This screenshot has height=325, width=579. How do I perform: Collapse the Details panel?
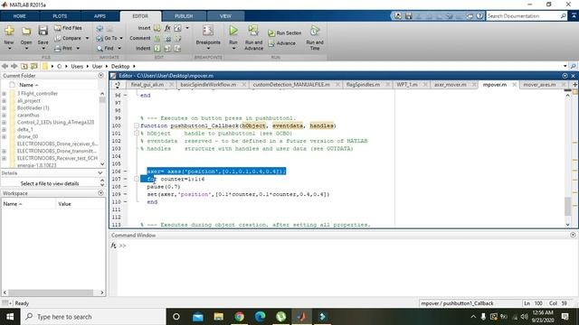pyautogui.click(x=100, y=172)
